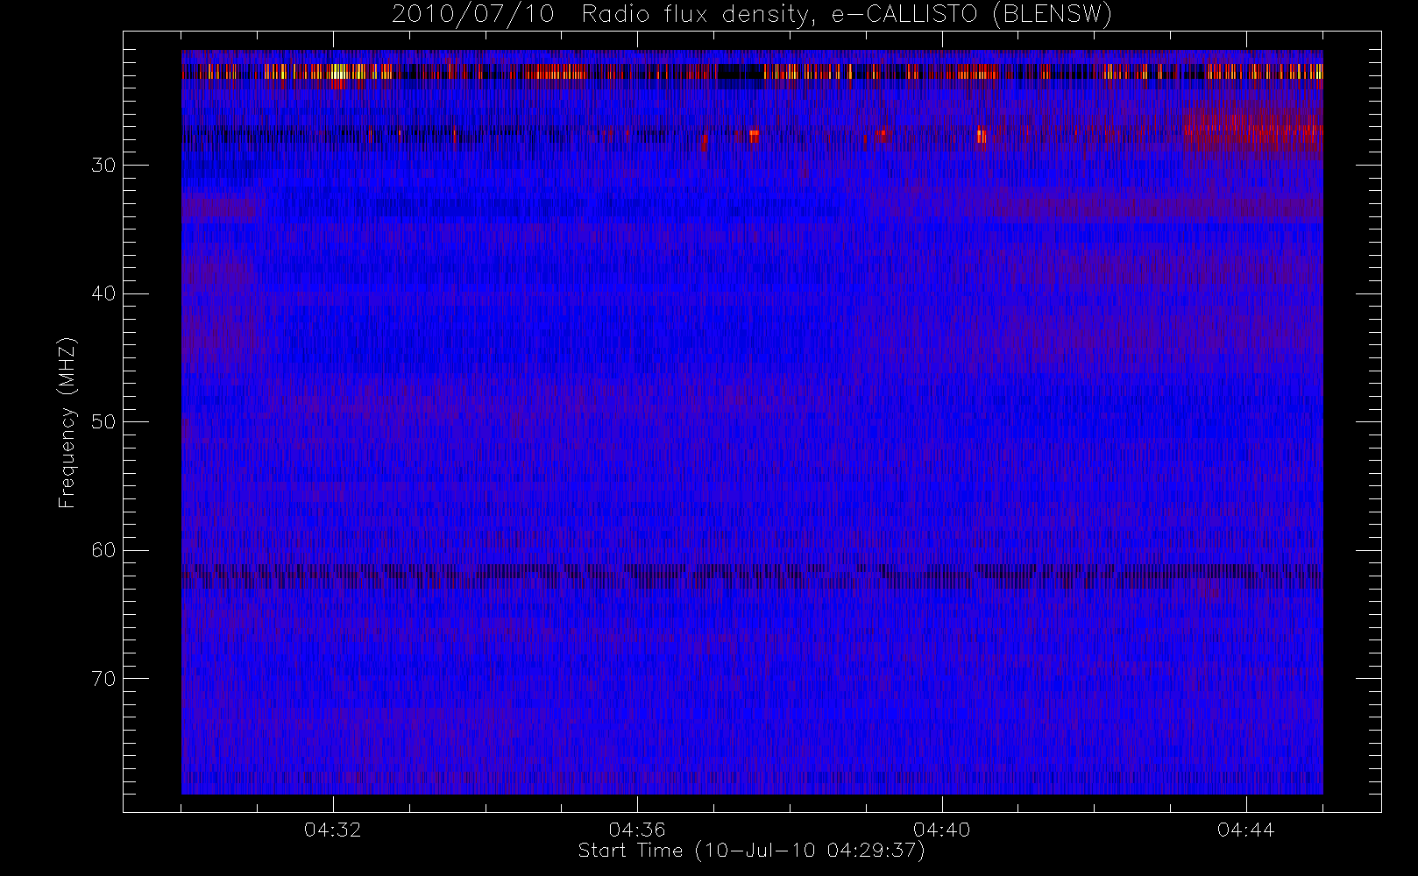Click the Start Time axis label
1418x876 pixels.
752,851
